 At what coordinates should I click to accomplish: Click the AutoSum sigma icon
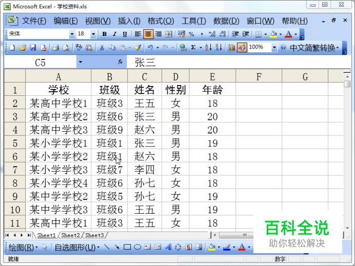193,48
